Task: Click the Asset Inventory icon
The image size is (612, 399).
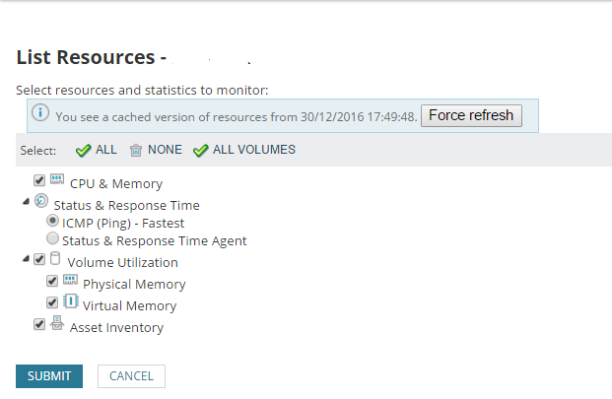Action: point(57,323)
